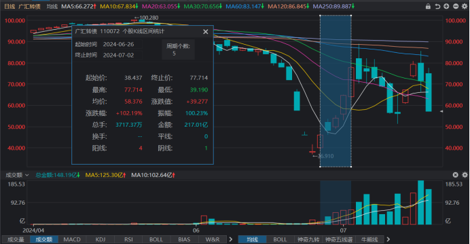Image resolution: width=470 pixels, height=244 pixels.
Task: Click the MA10:67.834 indicator value
Action: (119, 6)
